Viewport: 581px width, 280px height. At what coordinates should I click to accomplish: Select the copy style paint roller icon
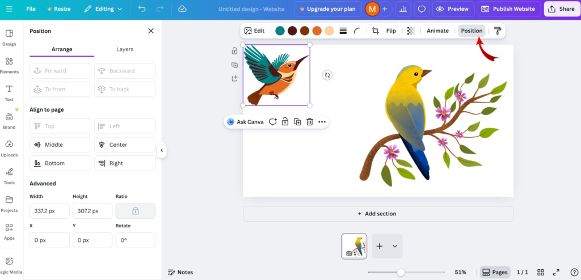498,31
